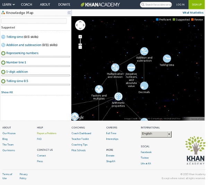Select the Telling time node on map
Viewport: 208px width, 185px height.
click(167, 58)
